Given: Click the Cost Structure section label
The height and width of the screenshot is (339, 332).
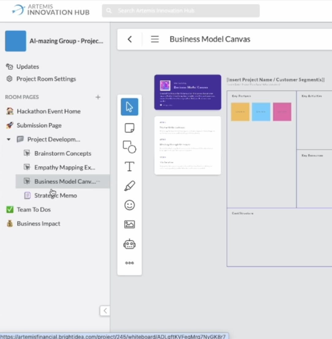Looking at the screenshot, I should tap(243, 213).
